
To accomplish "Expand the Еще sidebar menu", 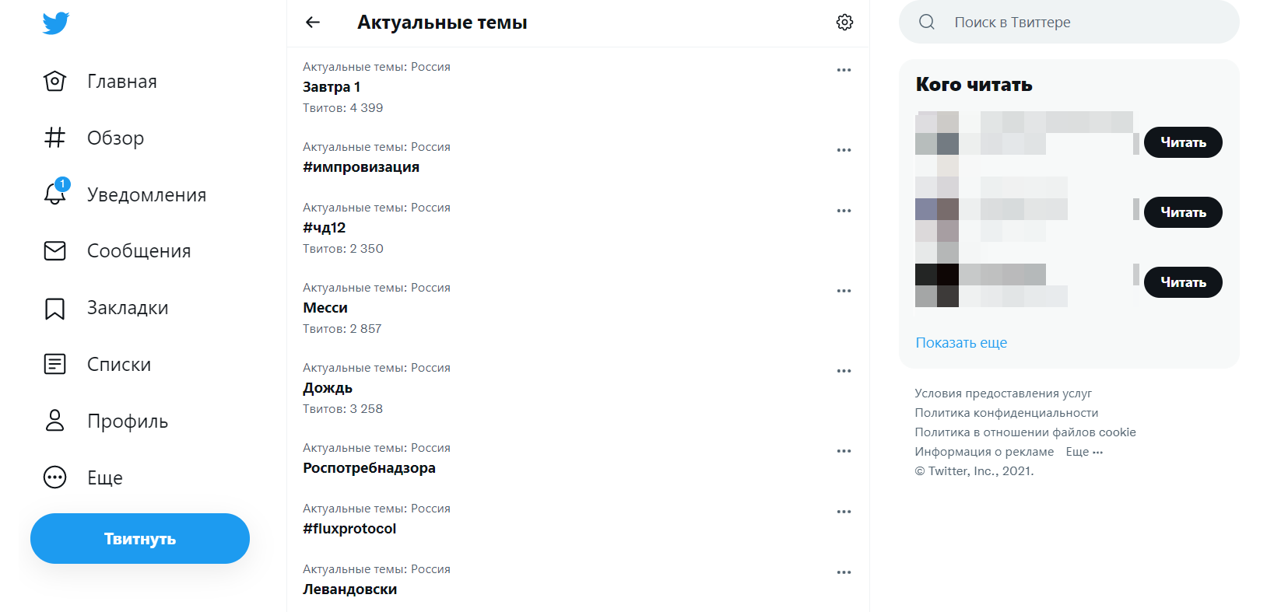I will point(105,478).
